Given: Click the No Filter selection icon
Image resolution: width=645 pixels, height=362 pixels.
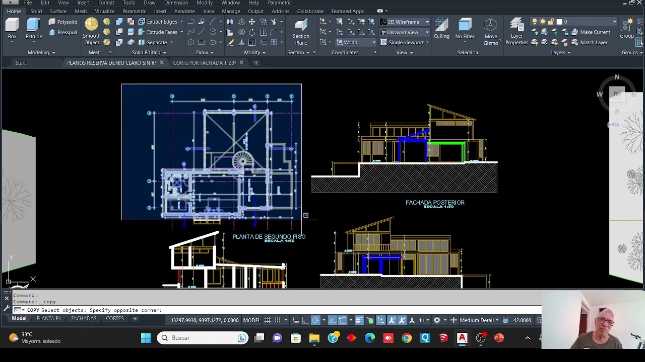Looking at the screenshot, I should (465, 29).
